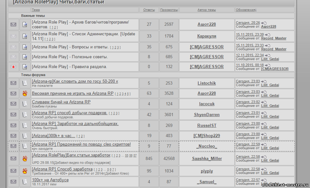
Task: View the author profile "ShyenDarren"
Action: tap(207, 115)
